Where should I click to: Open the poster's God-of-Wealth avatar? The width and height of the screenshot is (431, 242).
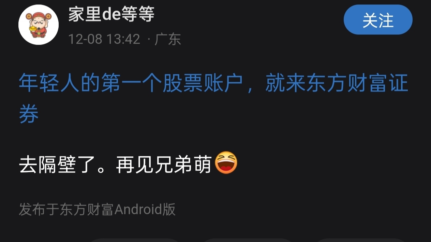(x=39, y=25)
